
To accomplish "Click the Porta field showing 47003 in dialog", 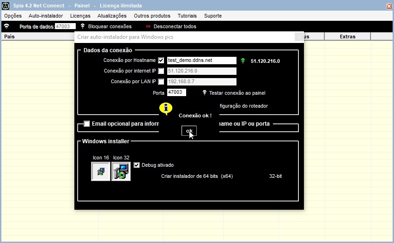I will (x=176, y=92).
